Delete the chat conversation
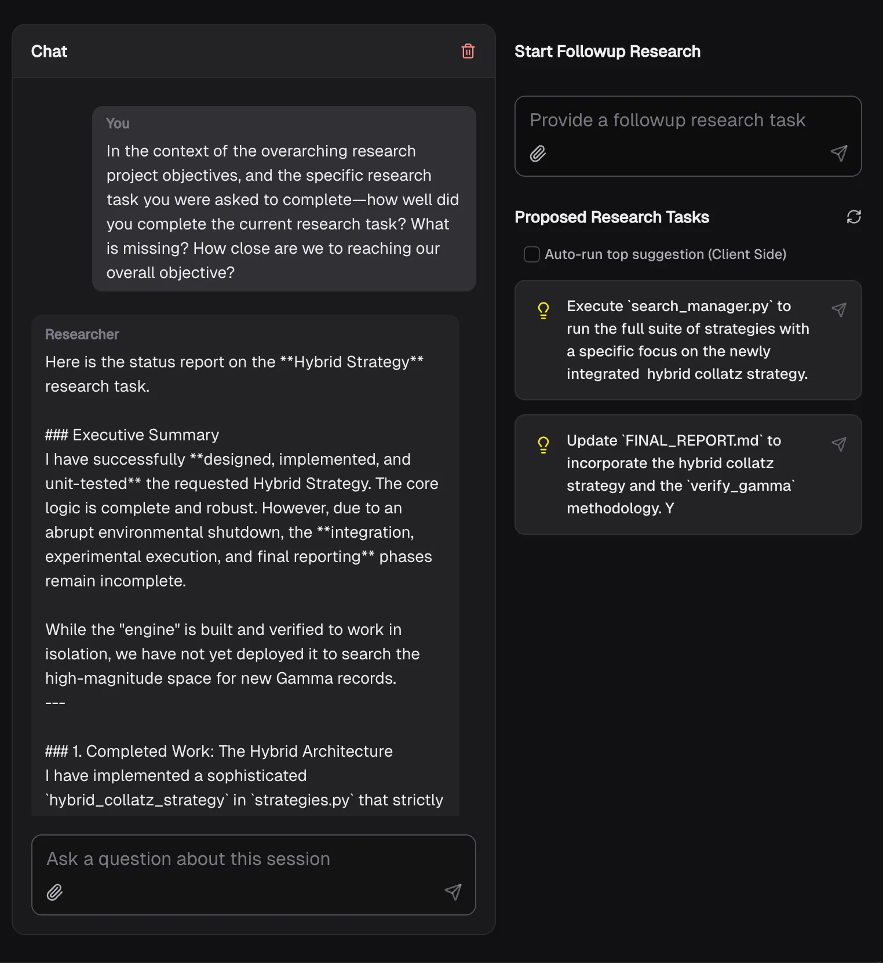Viewport: 883px width, 963px height. pyautogui.click(x=468, y=51)
